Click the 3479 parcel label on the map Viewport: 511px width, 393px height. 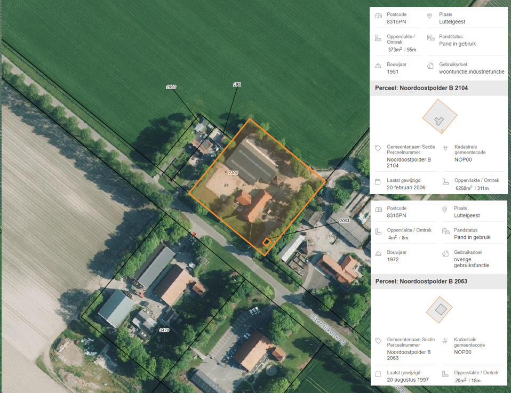coord(164,330)
